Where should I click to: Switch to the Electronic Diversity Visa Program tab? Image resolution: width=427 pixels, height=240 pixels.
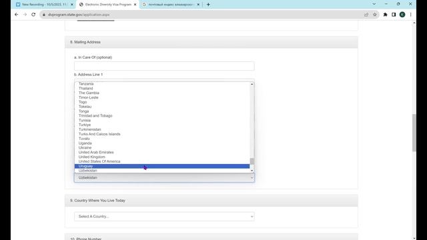coord(108,5)
